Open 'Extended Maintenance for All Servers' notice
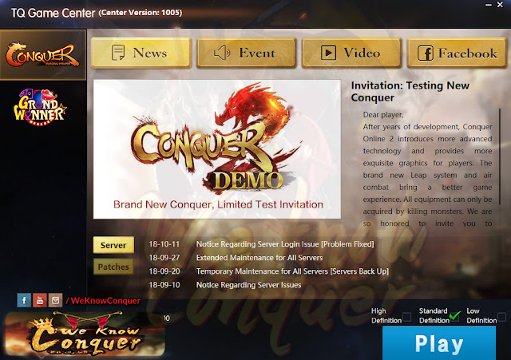Viewport: 511px width, 360px height. pos(259,258)
